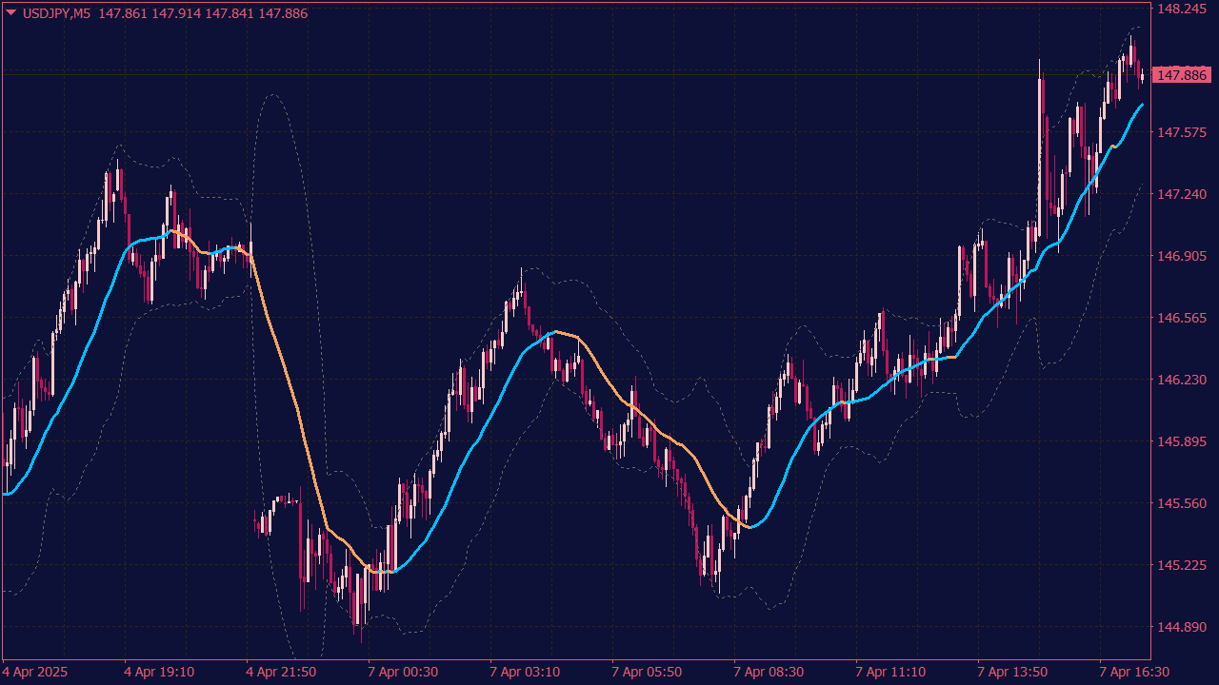This screenshot has width=1219, height=685.
Task: Click the red triangle beside USDJPY,M5
Action: [x=11, y=13]
